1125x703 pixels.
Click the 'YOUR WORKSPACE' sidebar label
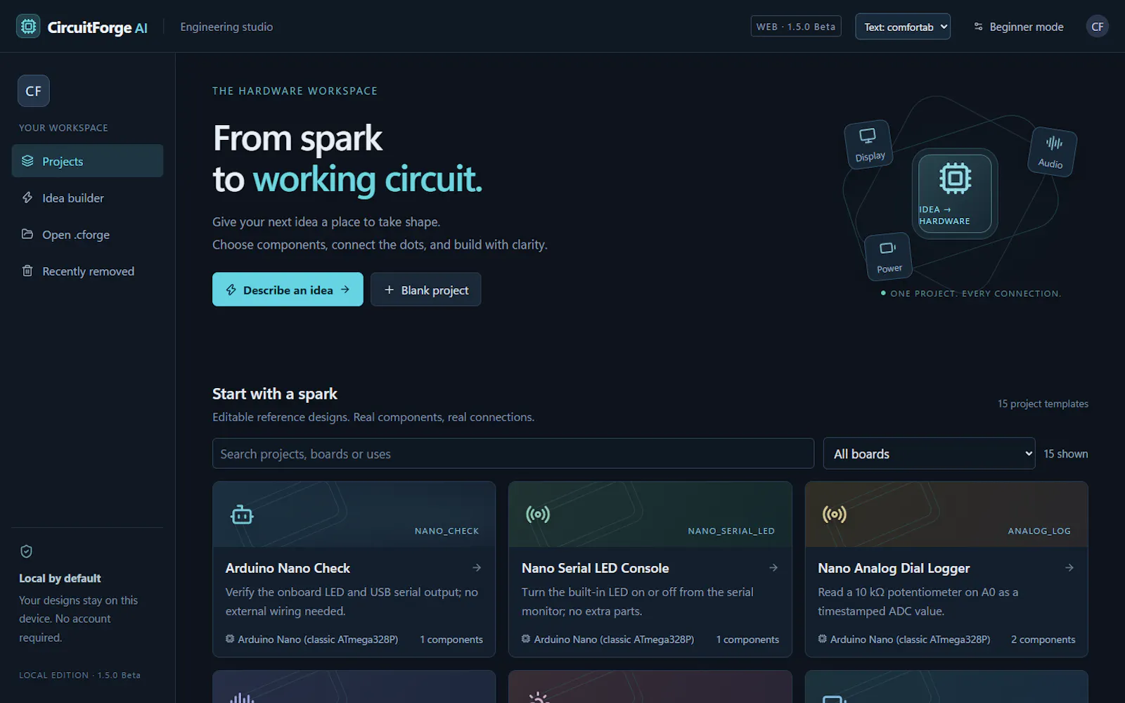[63, 128]
